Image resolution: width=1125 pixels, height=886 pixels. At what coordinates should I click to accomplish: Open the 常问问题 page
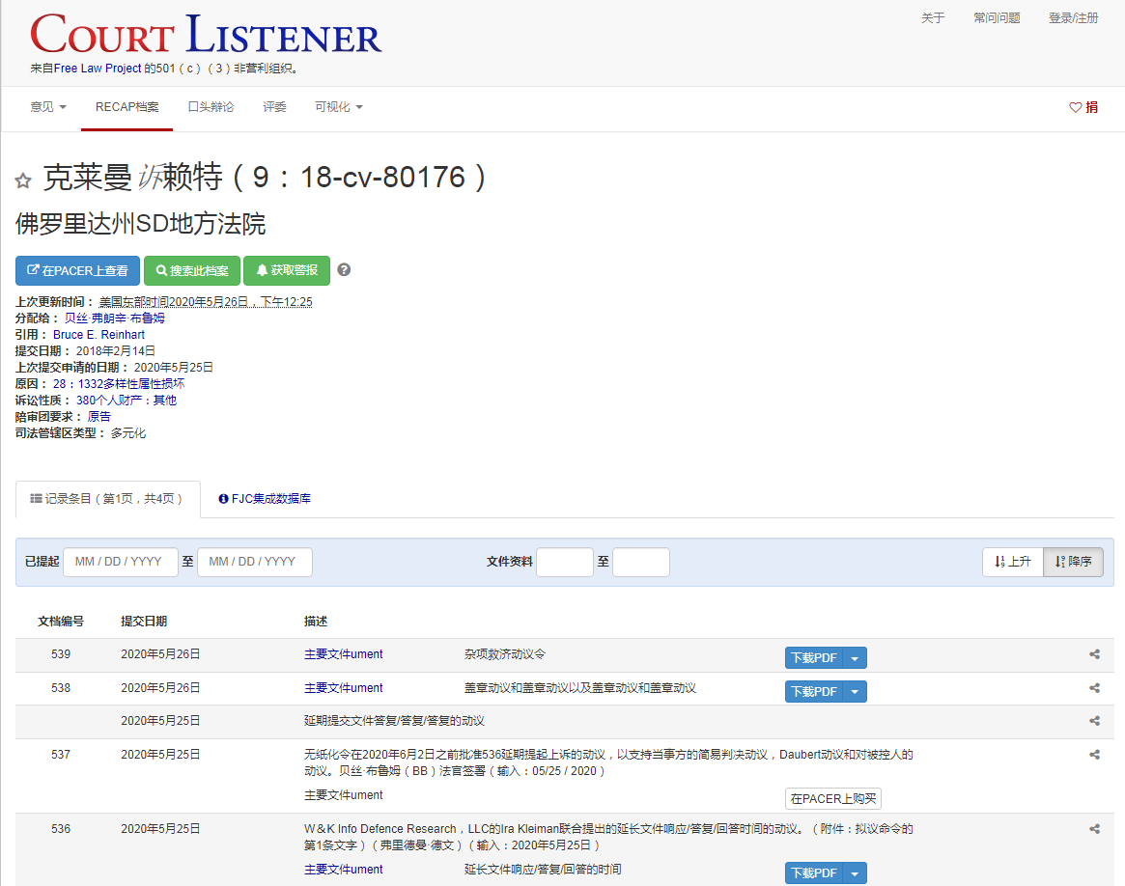997,18
